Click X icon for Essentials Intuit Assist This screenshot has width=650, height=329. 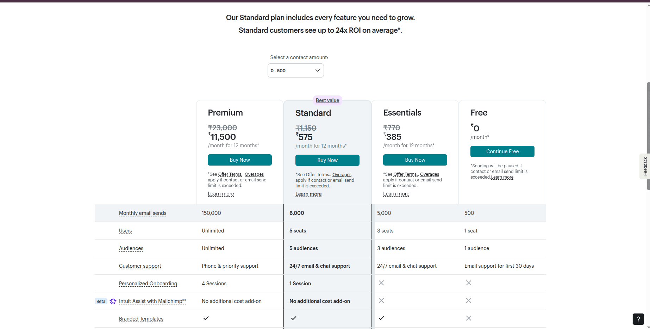[x=381, y=300]
